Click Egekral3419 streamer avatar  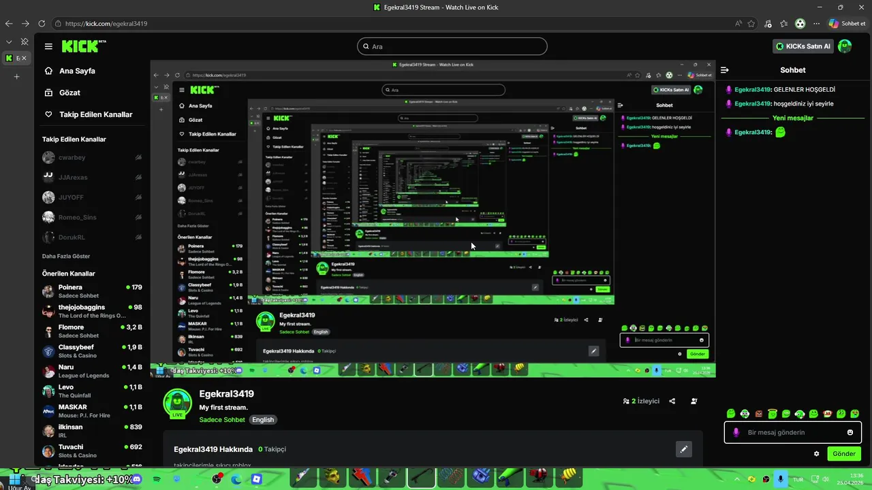coord(177,403)
